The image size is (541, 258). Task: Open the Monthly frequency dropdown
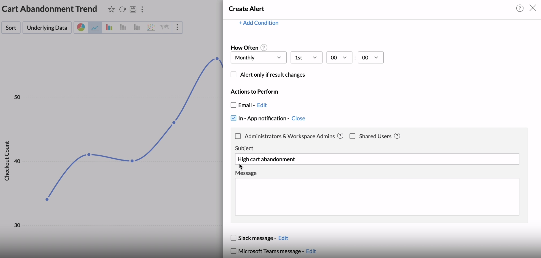(x=258, y=57)
